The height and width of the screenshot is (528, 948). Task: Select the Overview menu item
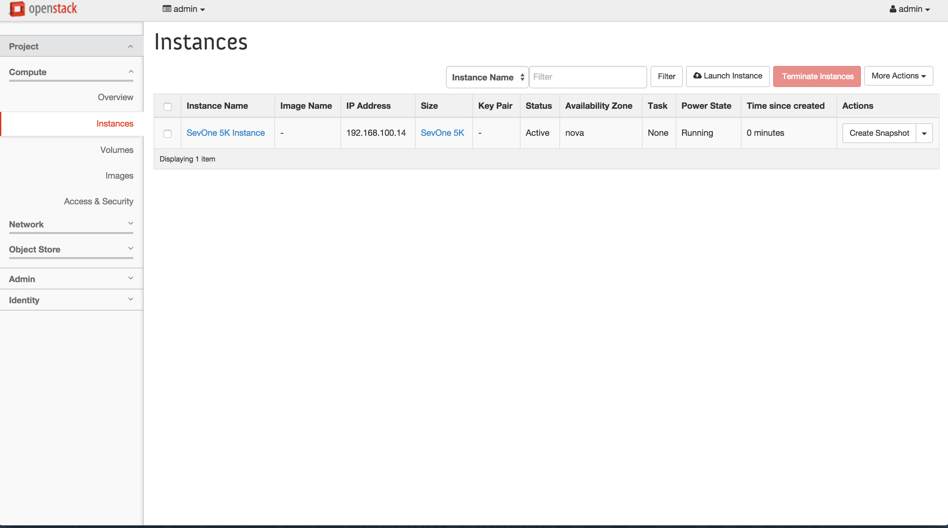pos(116,97)
